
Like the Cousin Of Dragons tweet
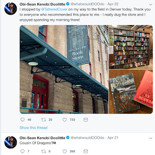[x=65, y=151]
